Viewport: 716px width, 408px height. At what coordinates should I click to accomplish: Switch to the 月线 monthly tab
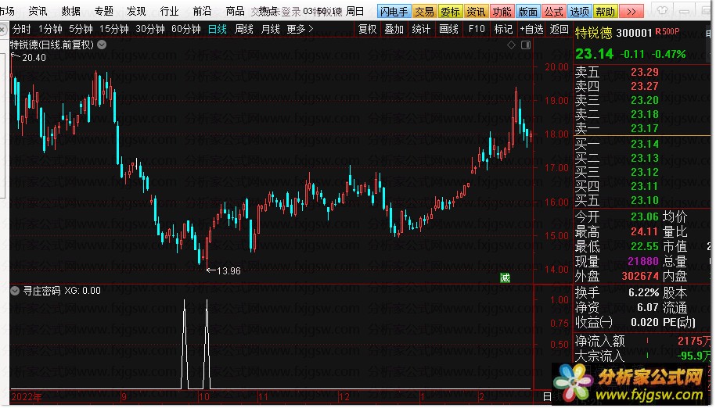coord(270,29)
